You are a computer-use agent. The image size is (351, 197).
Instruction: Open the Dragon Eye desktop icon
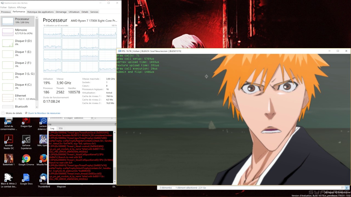click(x=26, y=123)
